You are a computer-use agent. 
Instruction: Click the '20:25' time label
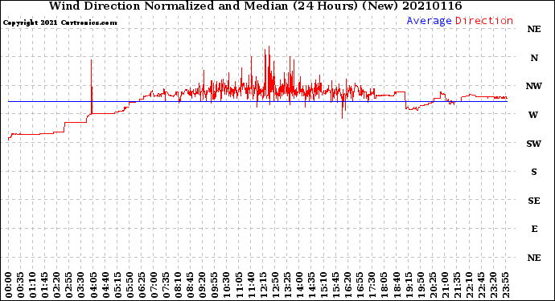[x=433, y=285]
